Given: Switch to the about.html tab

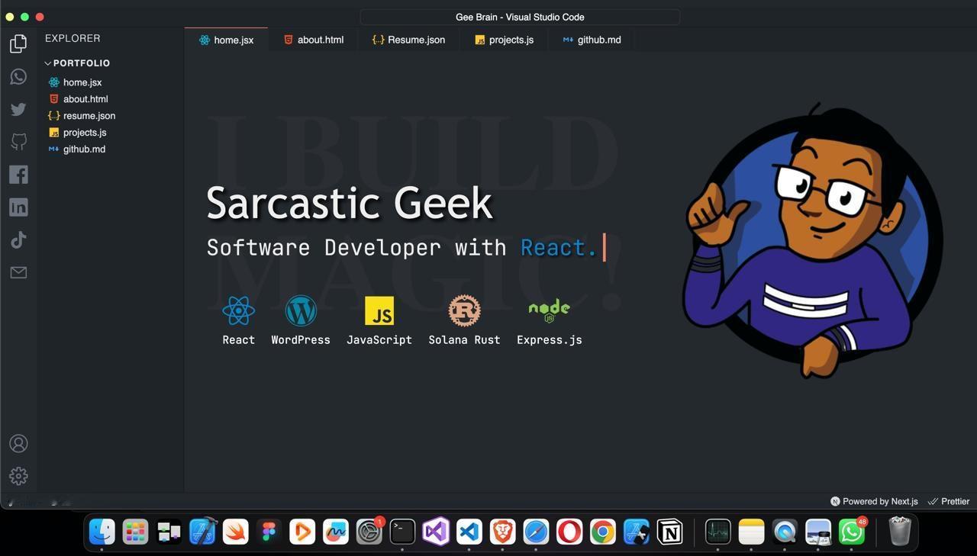Looking at the screenshot, I should coord(313,40).
